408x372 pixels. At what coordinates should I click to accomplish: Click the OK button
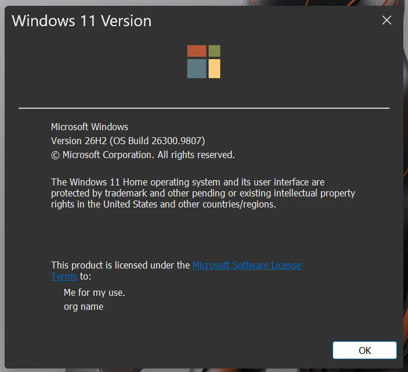(364, 350)
